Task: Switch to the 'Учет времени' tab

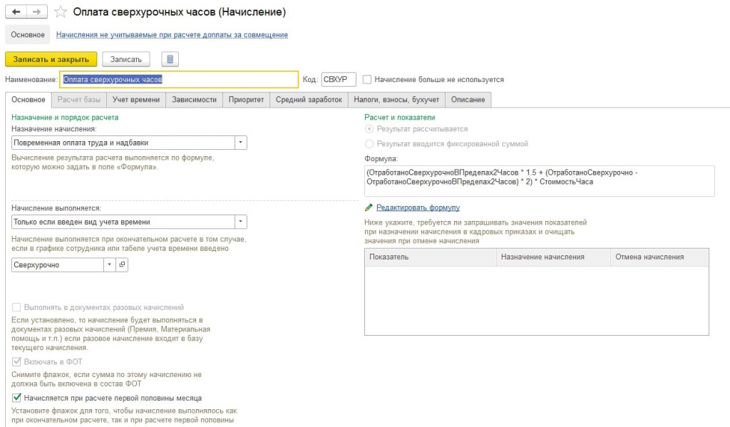Action: [135, 100]
